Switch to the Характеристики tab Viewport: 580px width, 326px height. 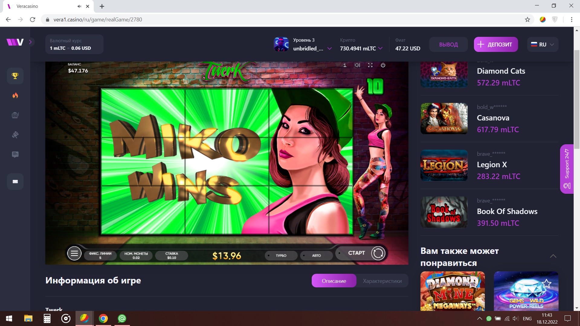[382, 281]
